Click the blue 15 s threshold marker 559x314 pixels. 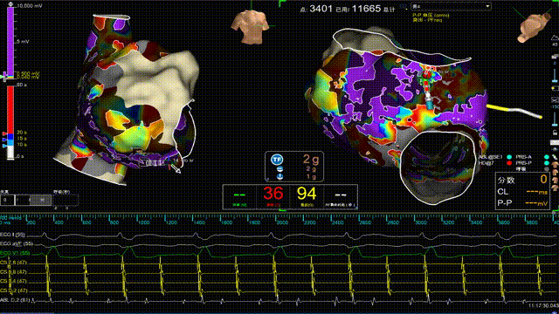(x=4, y=140)
